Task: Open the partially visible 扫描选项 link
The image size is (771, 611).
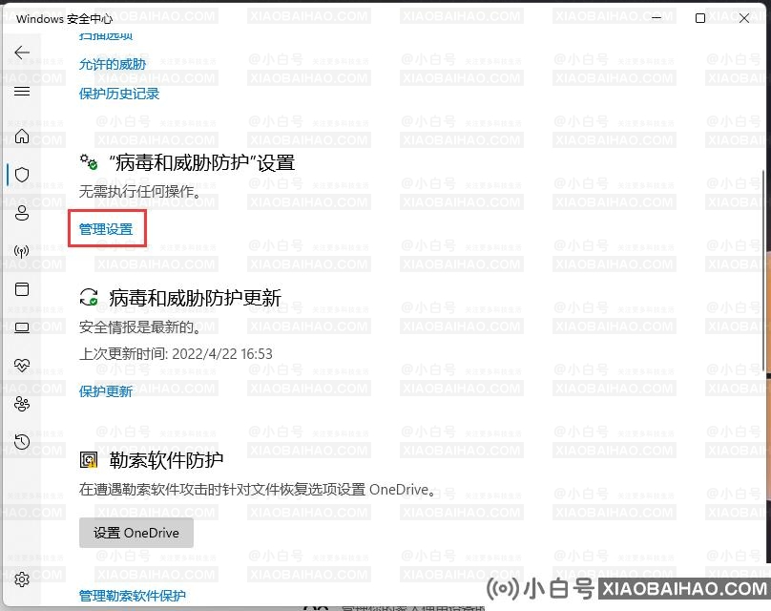Action: 106,36
